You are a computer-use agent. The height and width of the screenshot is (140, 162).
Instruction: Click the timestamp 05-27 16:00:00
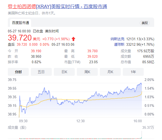point(19,31)
